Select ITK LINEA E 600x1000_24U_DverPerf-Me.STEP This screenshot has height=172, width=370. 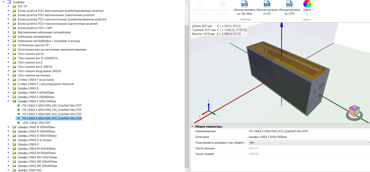click(52, 105)
